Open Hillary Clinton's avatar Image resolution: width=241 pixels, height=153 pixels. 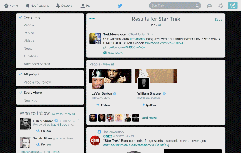pyautogui.click(x=25, y=124)
